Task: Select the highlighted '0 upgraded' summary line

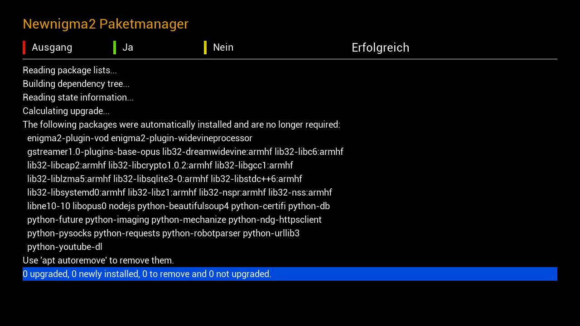Action: pos(147,274)
